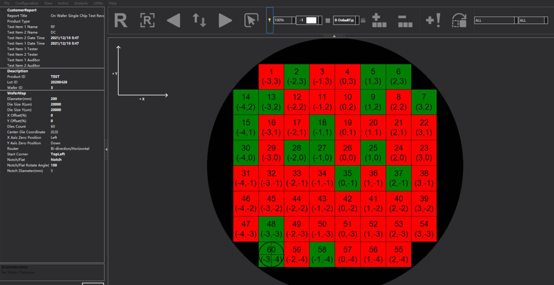
Task: Click the add dies plus-blocks icon
Action: [379, 20]
